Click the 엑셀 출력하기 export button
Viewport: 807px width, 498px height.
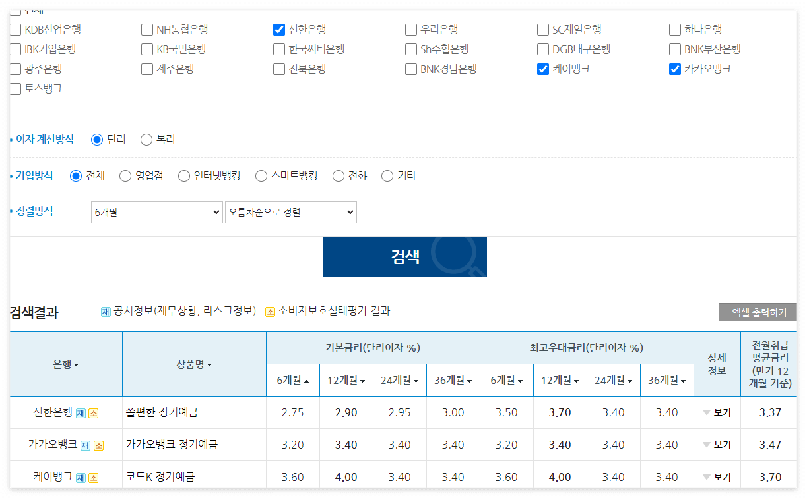click(x=758, y=312)
